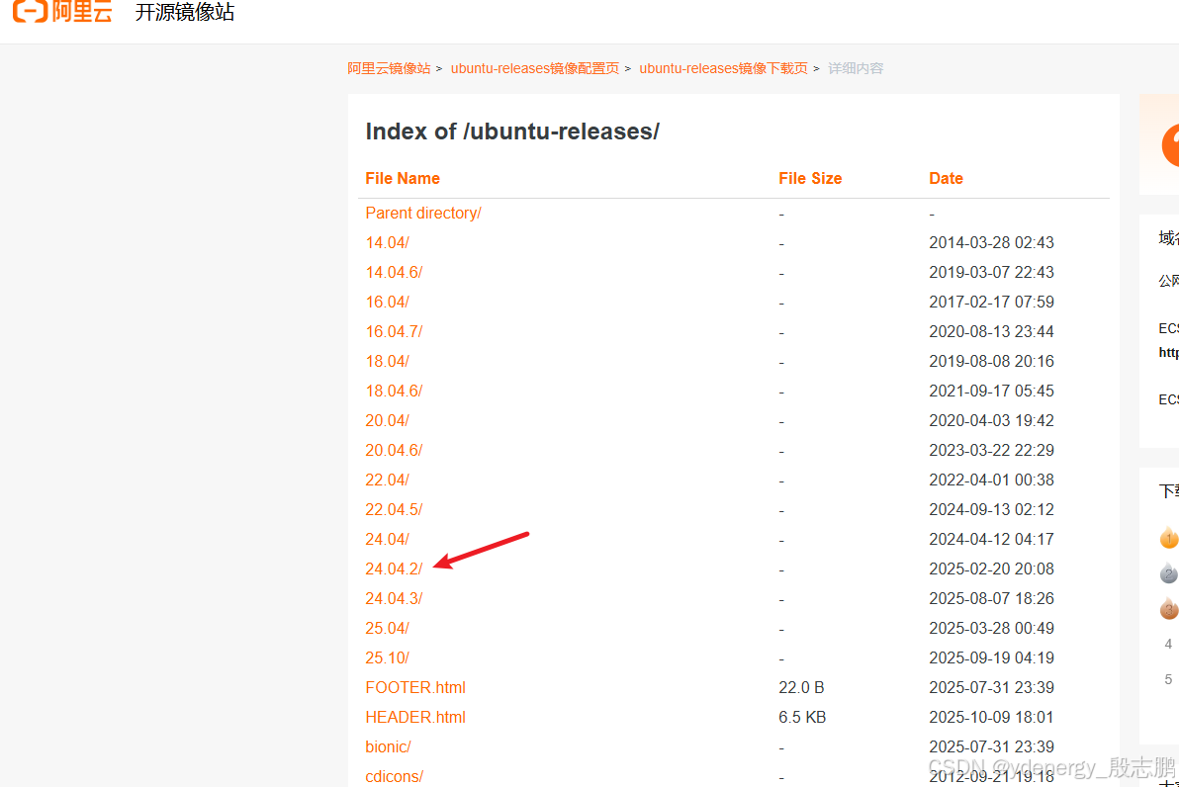Click date 2025-10-09 18:01
The height and width of the screenshot is (787, 1179).
pos(991,717)
